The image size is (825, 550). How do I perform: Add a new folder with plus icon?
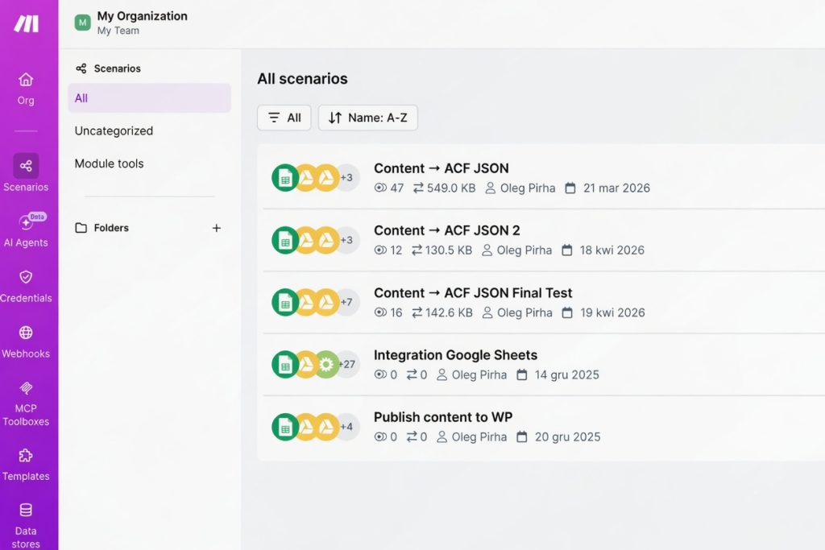pyautogui.click(x=216, y=228)
